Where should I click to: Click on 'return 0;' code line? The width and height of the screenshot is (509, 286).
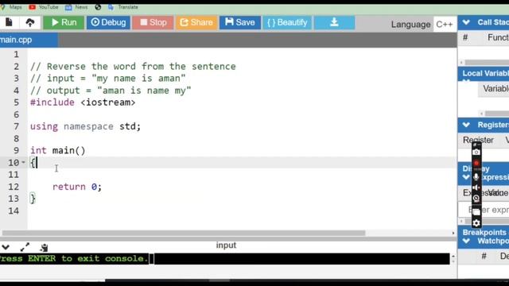(x=77, y=187)
